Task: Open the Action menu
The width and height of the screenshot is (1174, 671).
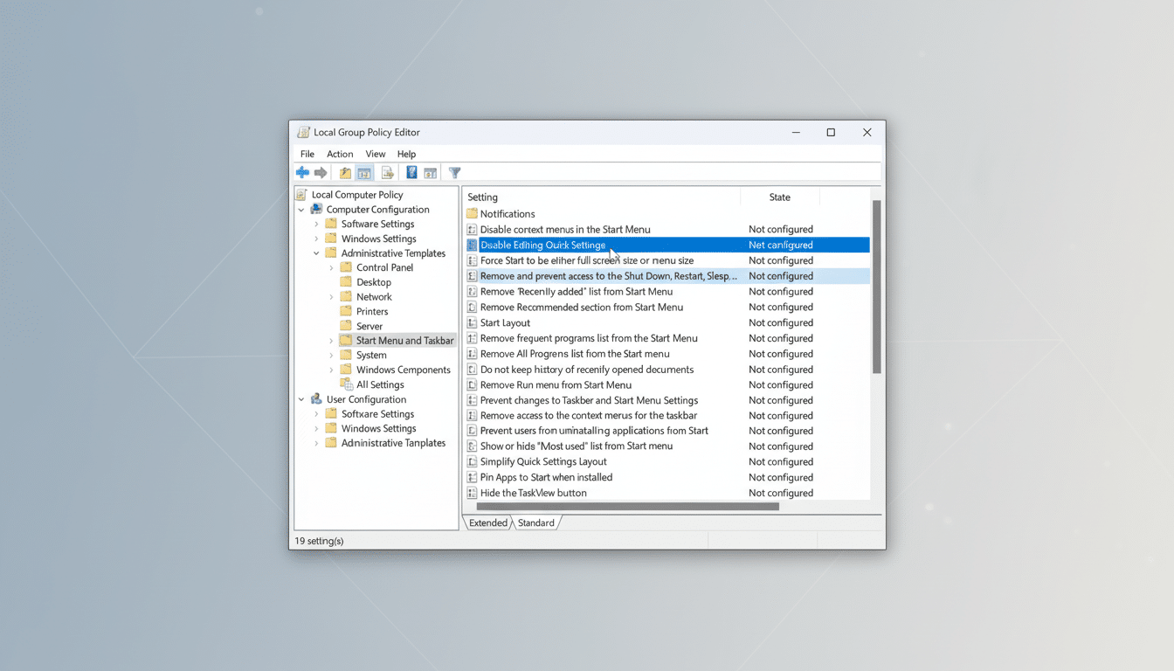Action: 340,153
